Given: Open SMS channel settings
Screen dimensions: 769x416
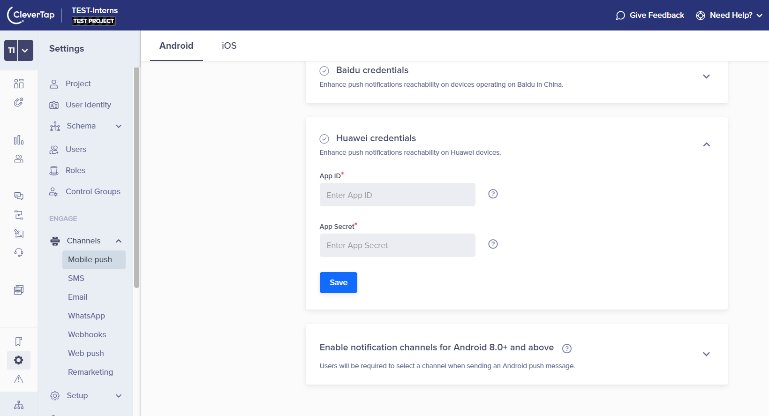Looking at the screenshot, I should point(76,279).
